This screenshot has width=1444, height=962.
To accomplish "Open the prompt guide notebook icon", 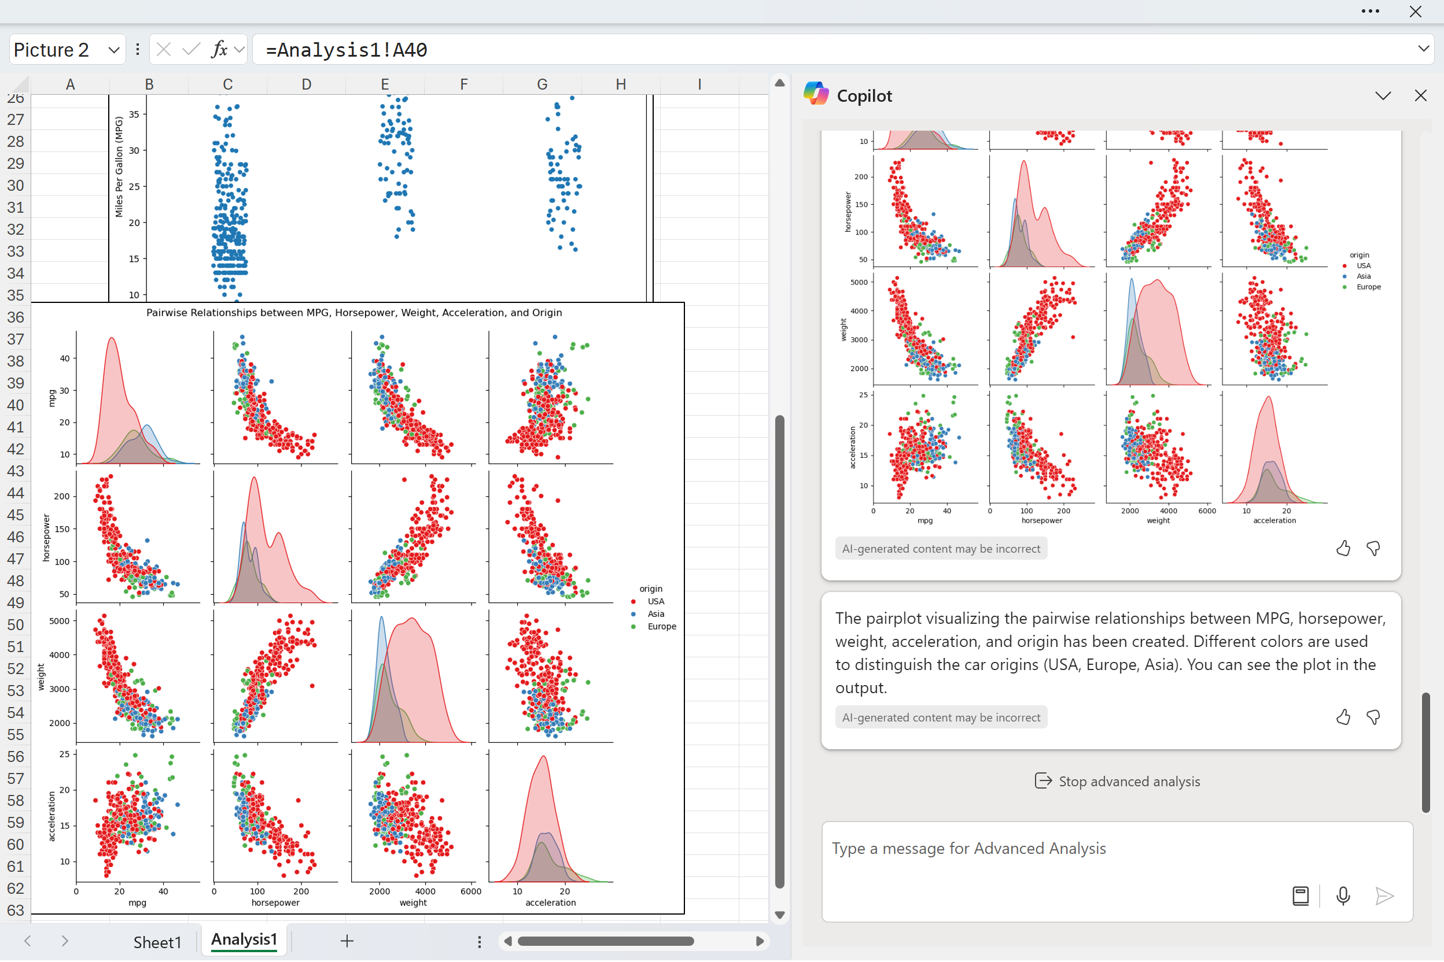I will [x=1301, y=896].
